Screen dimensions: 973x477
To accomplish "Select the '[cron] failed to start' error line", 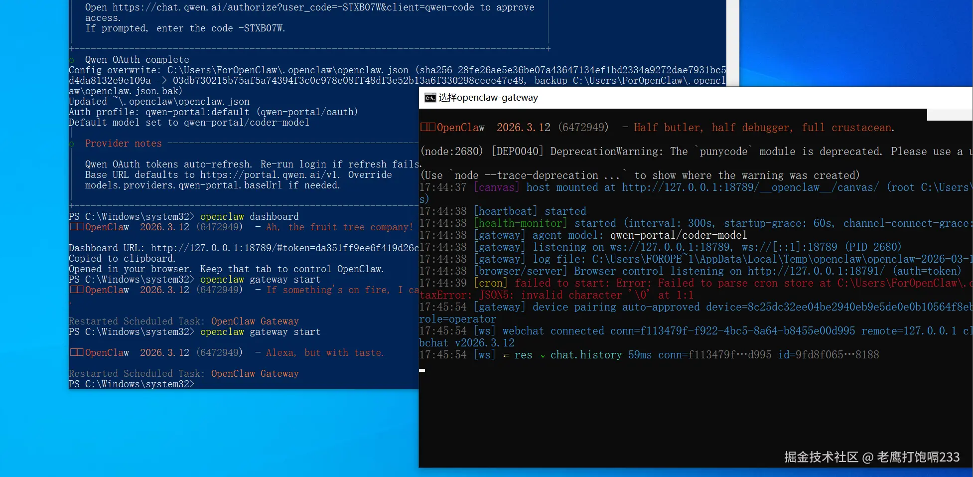I will click(x=696, y=283).
